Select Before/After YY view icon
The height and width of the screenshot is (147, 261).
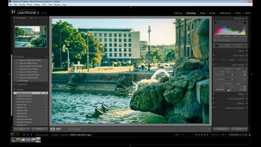(58, 129)
